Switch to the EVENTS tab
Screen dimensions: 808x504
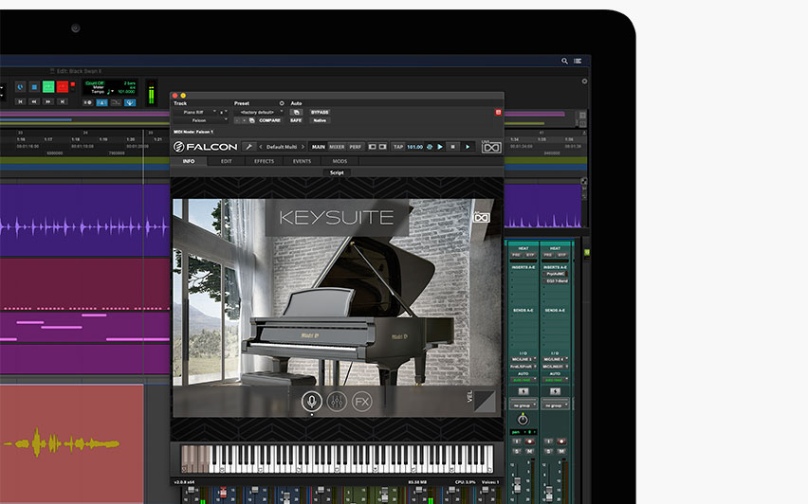[302, 161]
